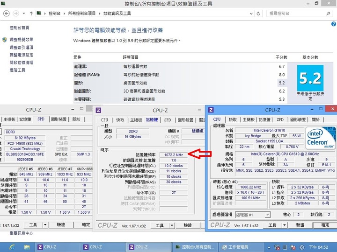Open the blue Help question mark icon
This screenshot has height=252, width=337.
pyautogui.click(x=334, y=24)
